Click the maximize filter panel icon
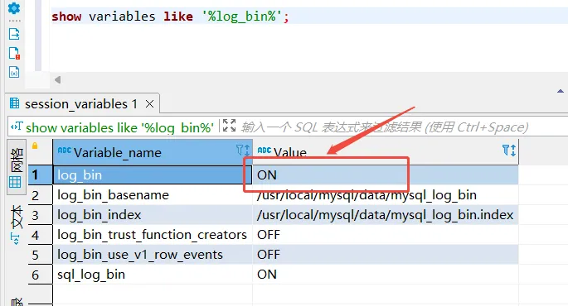The image size is (568, 306). click(x=229, y=126)
